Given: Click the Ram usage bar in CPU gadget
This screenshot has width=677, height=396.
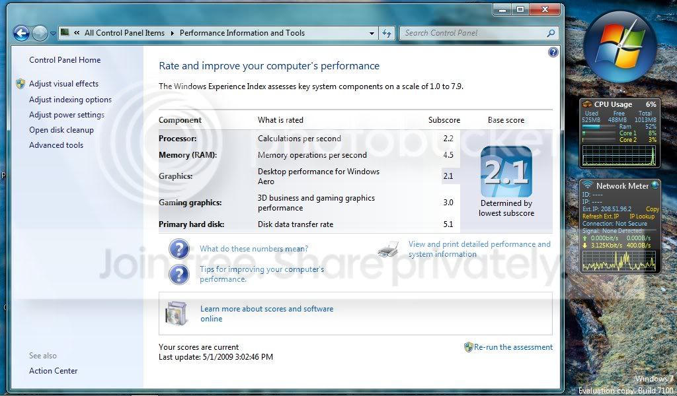Looking at the screenshot, I should click(598, 127).
